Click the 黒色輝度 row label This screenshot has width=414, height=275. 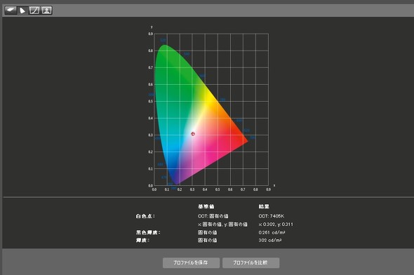click(148, 232)
